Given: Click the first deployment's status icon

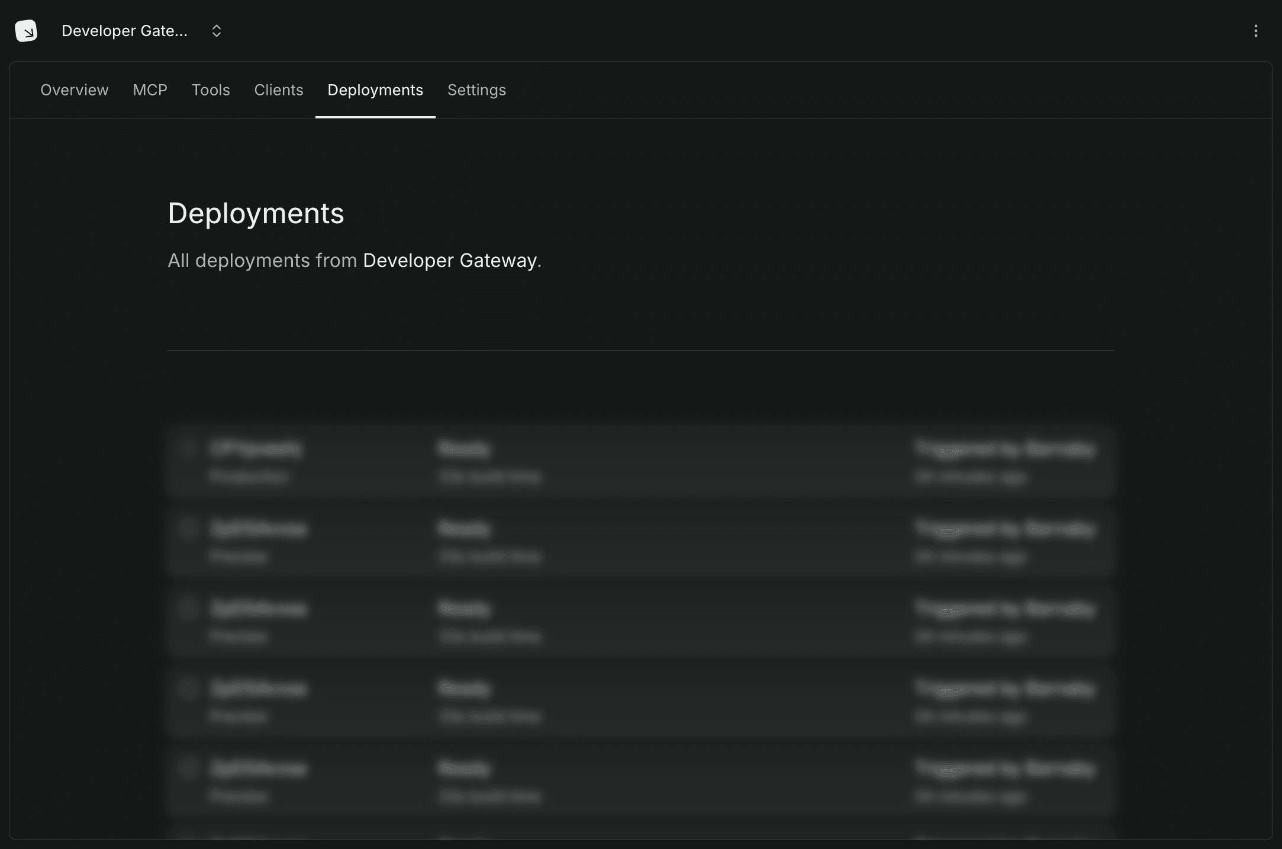Looking at the screenshot, I should pos(188,449).
